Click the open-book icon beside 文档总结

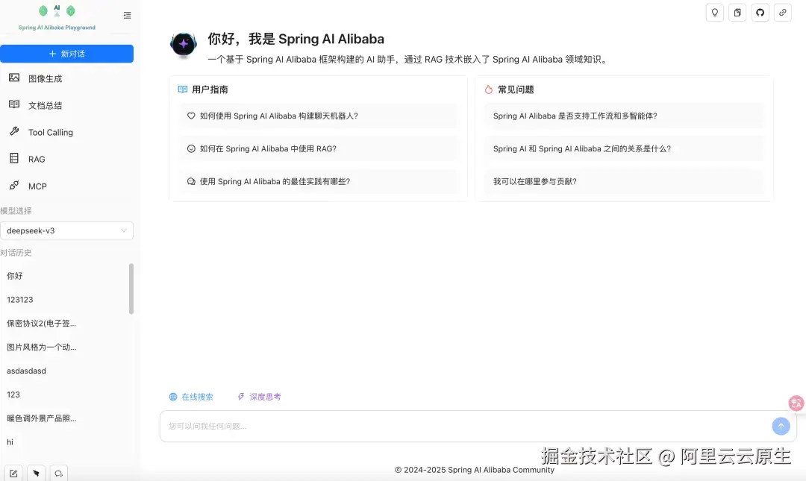(x=14, y=104)
